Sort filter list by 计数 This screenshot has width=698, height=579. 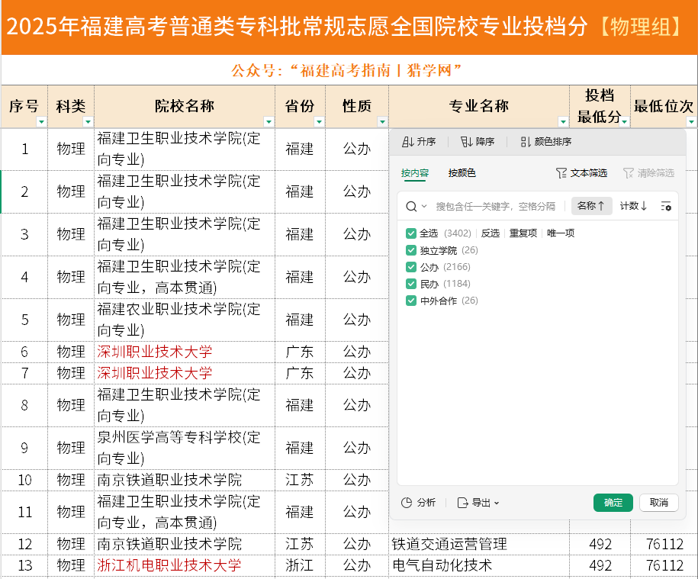tap(634, 206)
